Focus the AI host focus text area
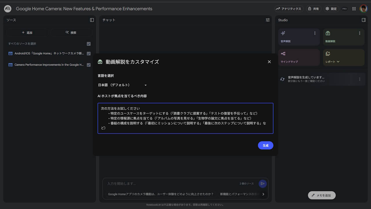Viewport: 371px width, 209px height. (185, 118)
